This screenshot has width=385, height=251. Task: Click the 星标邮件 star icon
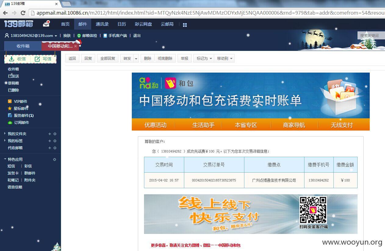pyautogui.click(x=10, y=108)
